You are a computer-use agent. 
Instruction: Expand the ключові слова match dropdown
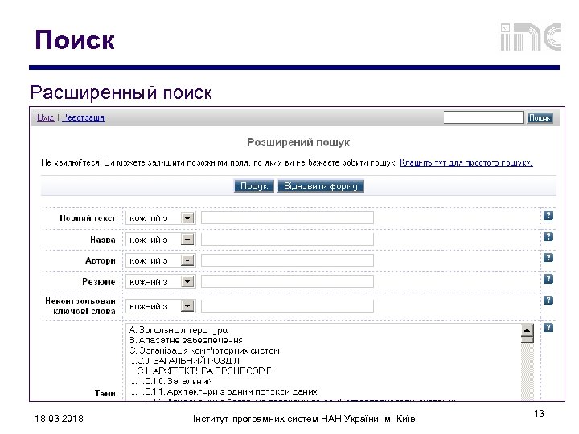point(187,306)
